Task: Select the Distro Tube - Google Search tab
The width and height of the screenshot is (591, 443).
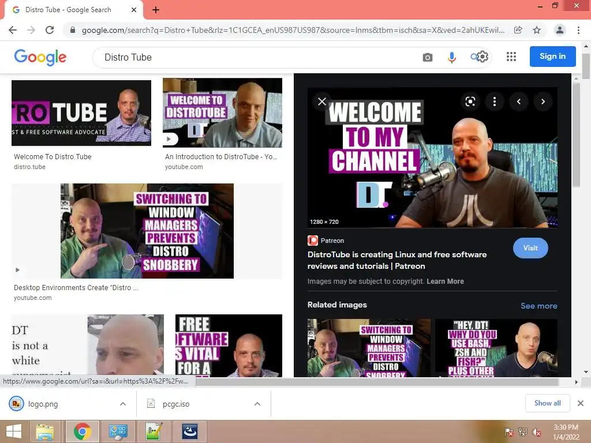Action: point(73,10)
